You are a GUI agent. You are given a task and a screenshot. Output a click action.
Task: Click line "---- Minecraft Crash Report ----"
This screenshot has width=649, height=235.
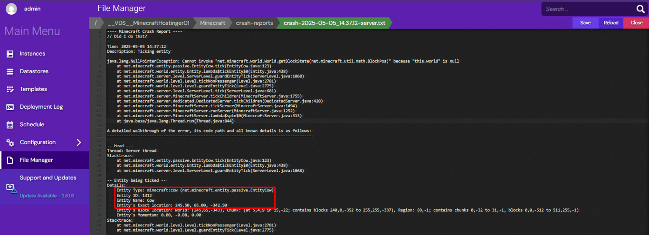[x=144, y=31]
